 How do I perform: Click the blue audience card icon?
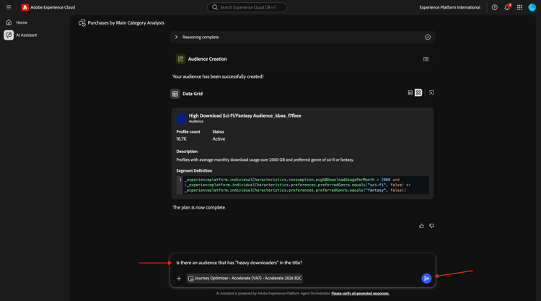181,118
